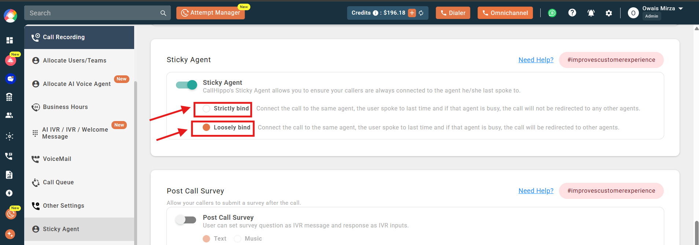699x245 pixels.
Task: Disable the Sticky Agent toggle
Action: 187,85
